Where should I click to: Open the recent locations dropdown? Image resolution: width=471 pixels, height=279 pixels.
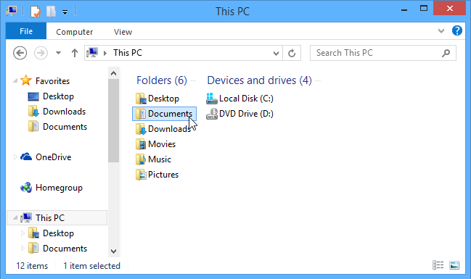point(58,53)
